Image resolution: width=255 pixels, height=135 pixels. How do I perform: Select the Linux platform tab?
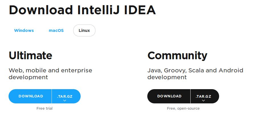click(x=84, y=30)
